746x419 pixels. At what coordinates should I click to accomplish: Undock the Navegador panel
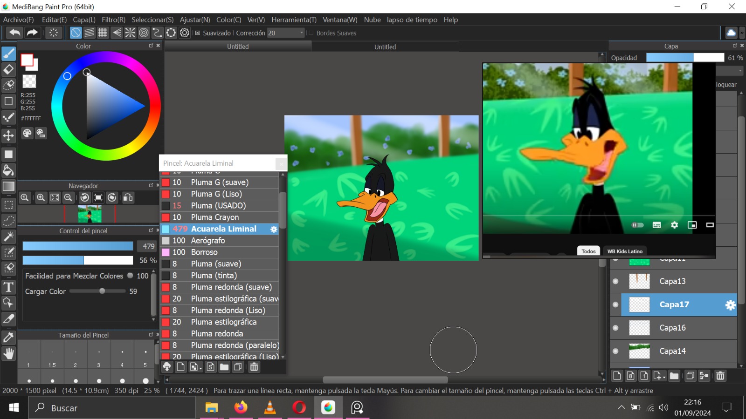pos(151,185)
